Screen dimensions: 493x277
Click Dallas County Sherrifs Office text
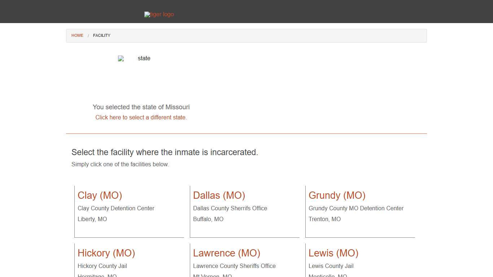pos(230,208)
